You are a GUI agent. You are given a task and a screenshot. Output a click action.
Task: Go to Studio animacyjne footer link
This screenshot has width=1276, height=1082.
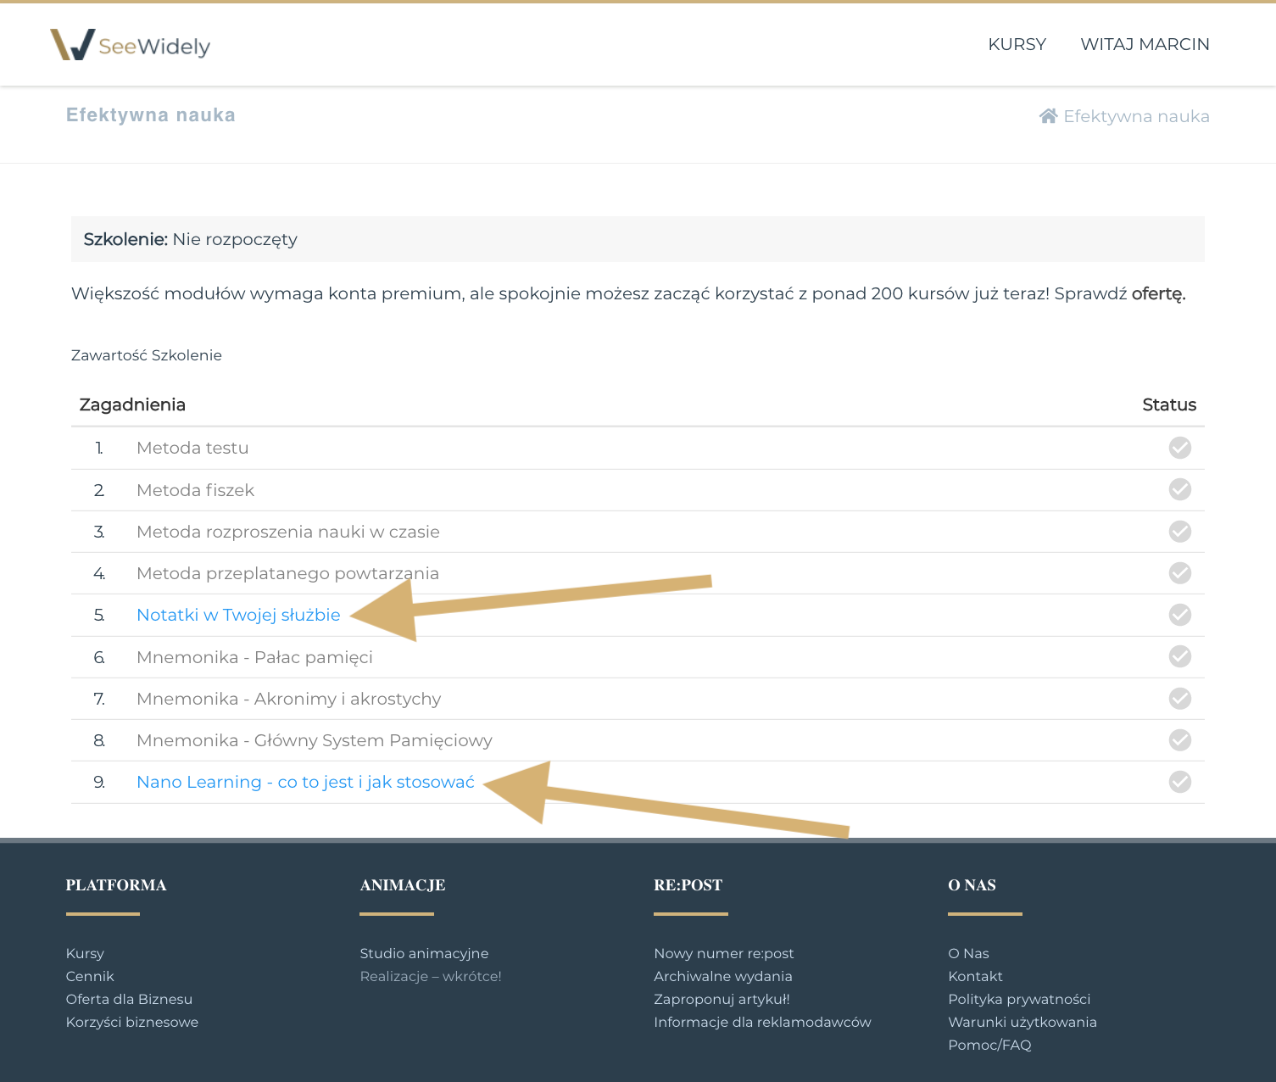coord(424,953)
